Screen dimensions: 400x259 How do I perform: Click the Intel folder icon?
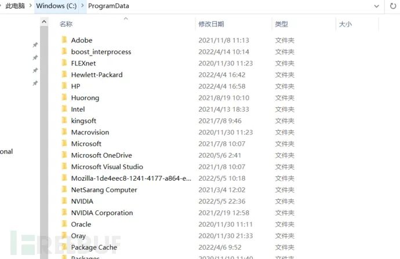[64, 109]
